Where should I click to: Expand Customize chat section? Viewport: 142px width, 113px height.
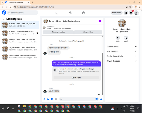pyautogui.click(x=122, y=46)
